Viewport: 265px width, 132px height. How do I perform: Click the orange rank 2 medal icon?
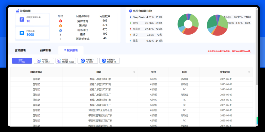click(60, 25)
